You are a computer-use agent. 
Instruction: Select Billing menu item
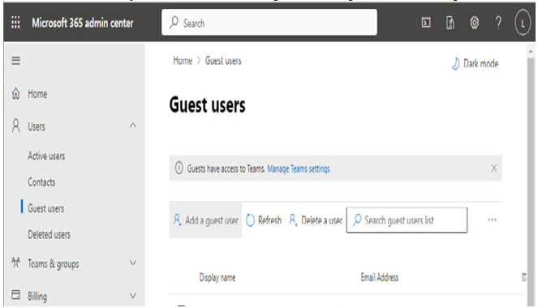pos(37,296)
